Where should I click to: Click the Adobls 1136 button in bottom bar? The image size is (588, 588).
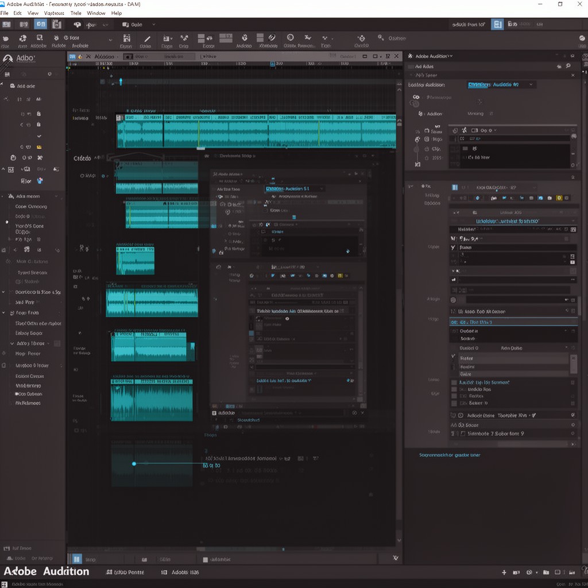click(180, 572)
